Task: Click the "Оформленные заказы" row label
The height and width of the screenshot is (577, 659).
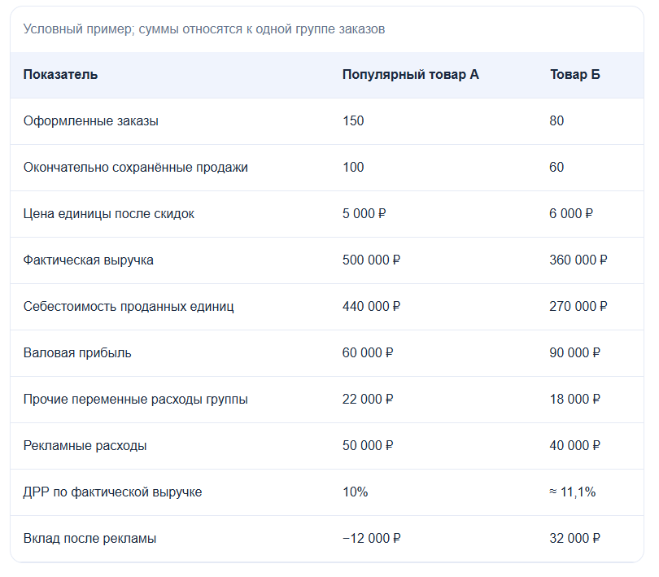Action: pyautogui.click(x=91, y=121)
